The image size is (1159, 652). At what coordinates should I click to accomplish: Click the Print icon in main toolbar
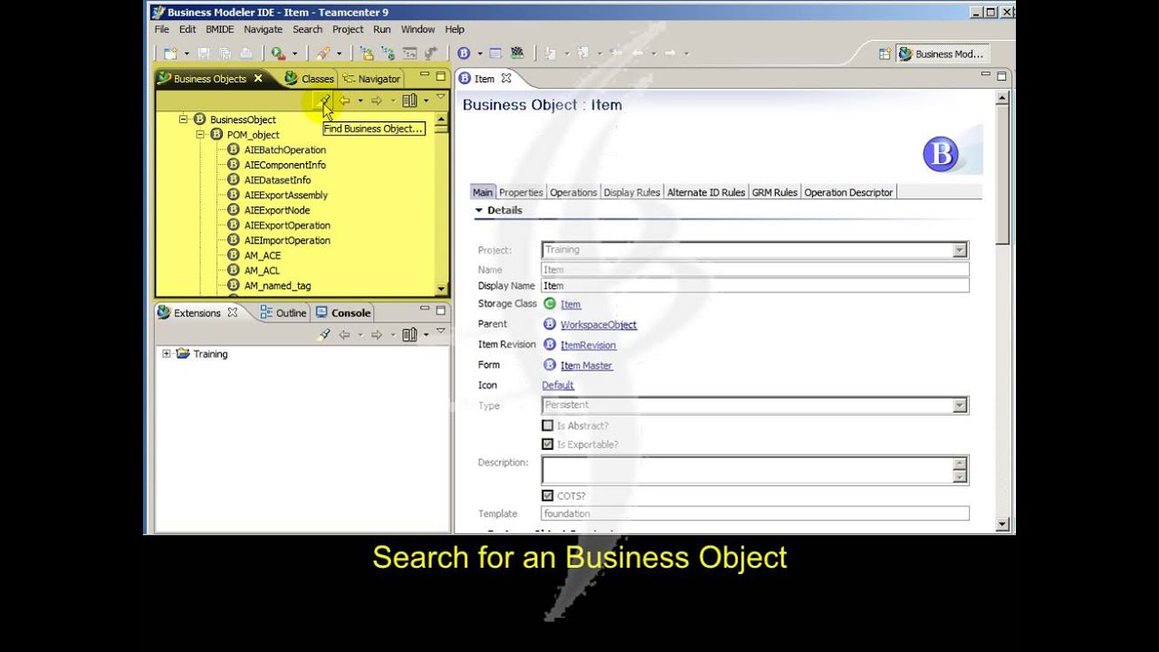(x=245, y=53)
